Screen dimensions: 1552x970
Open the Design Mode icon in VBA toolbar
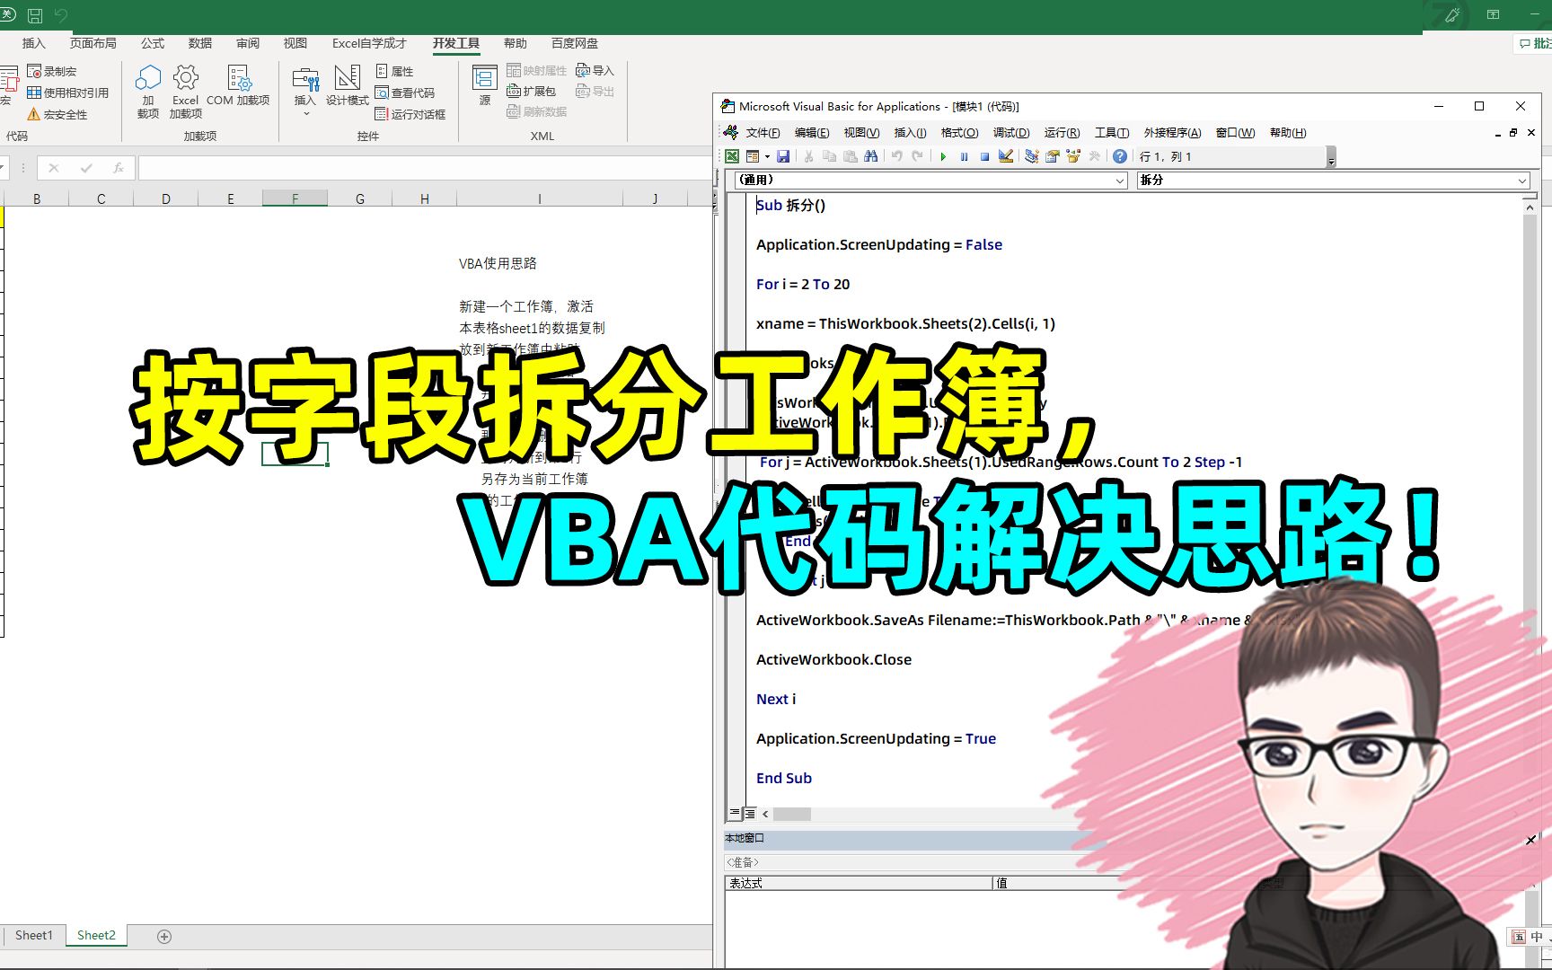pos(1006,156)
